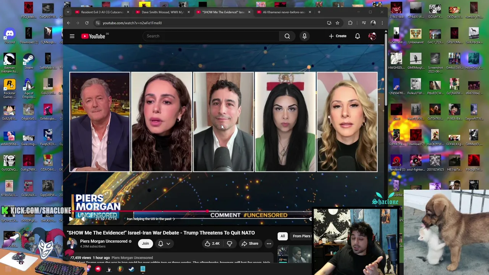Viewport: 489px width, 275px height.
Task: Open the Steam desktop shortcut
Action: pyautogui.click(x=29, y=61)
